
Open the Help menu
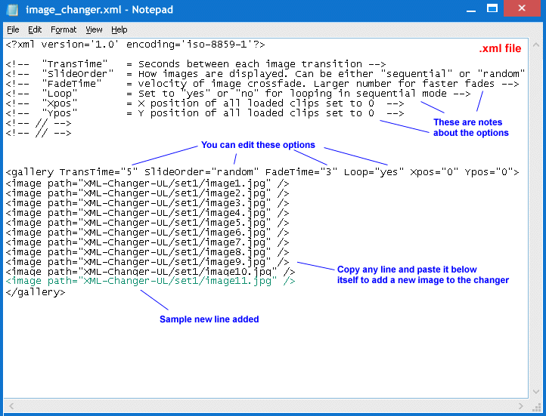pyautogui.click(x=119, y=29)
